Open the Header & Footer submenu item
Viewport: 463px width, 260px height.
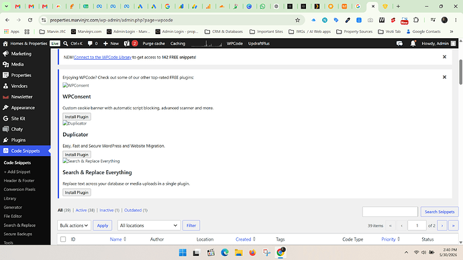(x=19, y=180)
